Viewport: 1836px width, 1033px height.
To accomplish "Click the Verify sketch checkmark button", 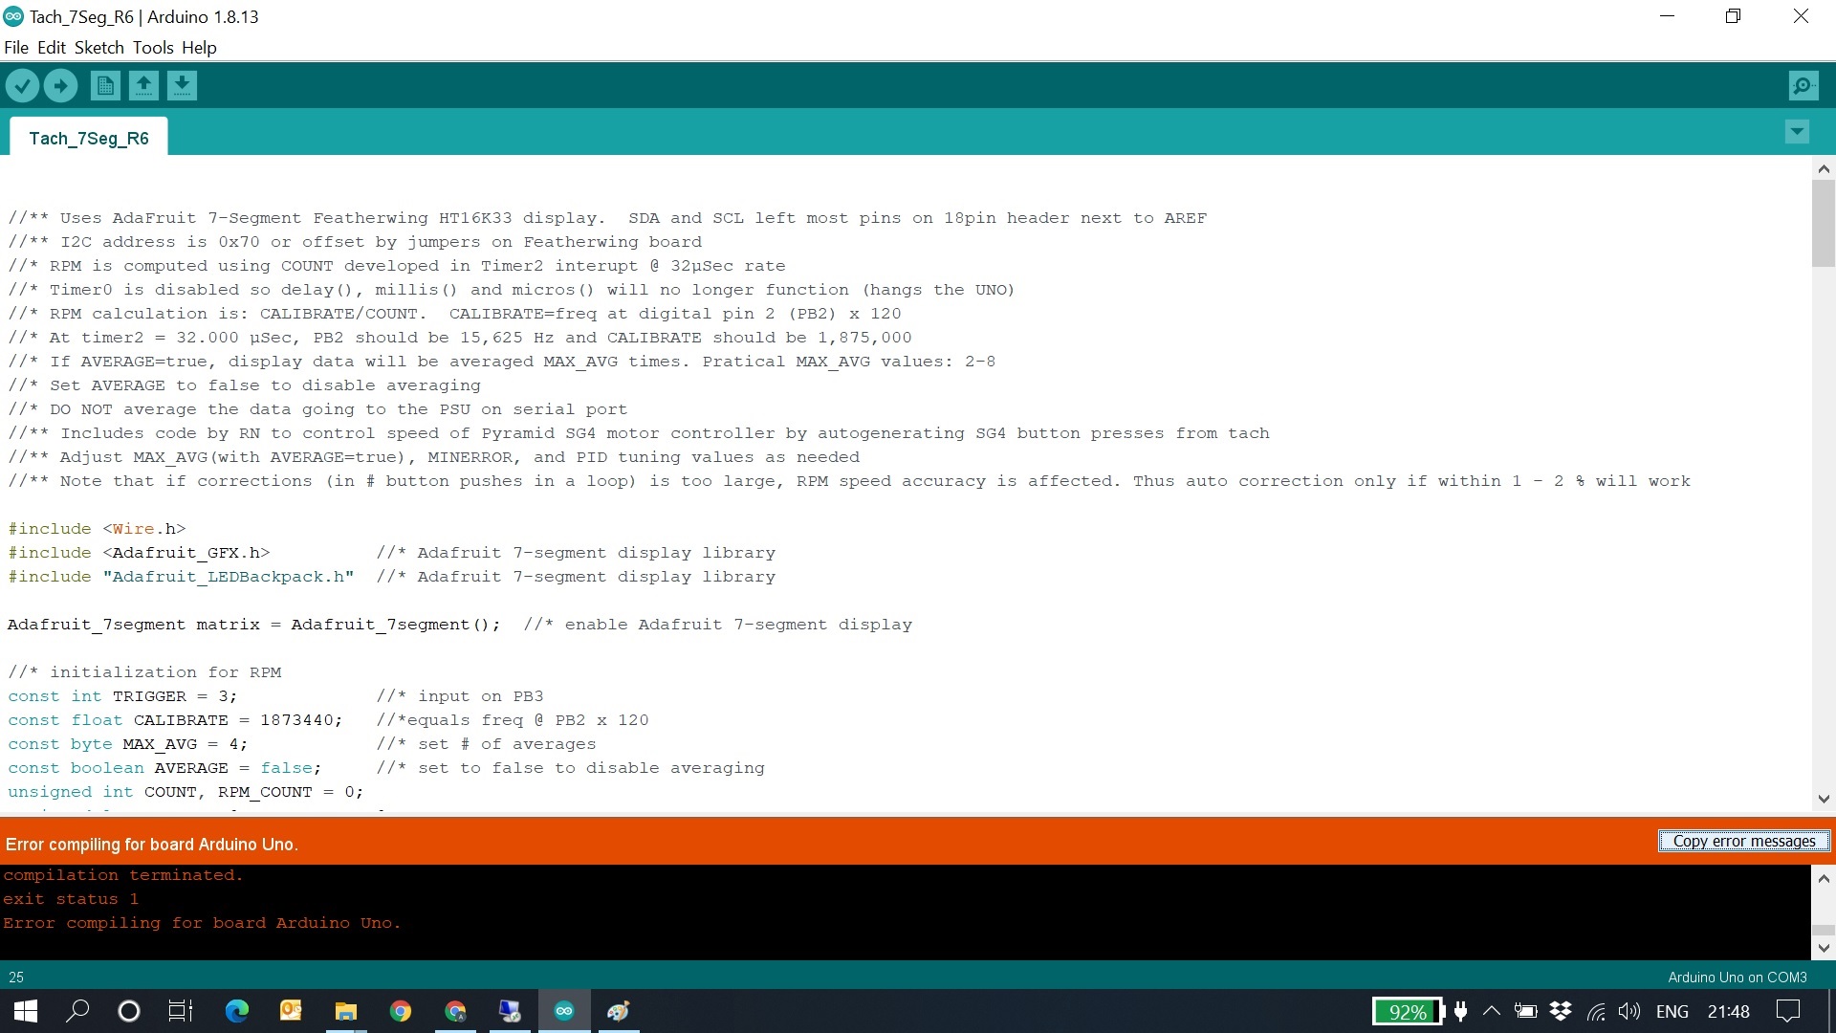I will pos(22,86).
